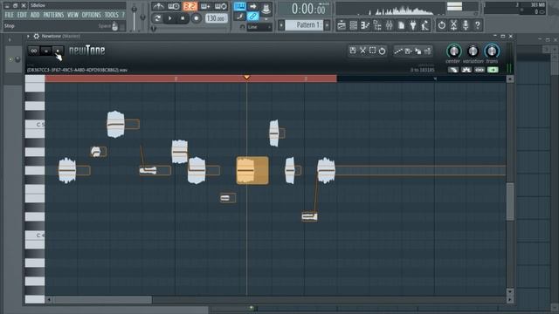Click the help question mark toolbar icon
Screen dimensions: 559x314
[x=478, y=25]
